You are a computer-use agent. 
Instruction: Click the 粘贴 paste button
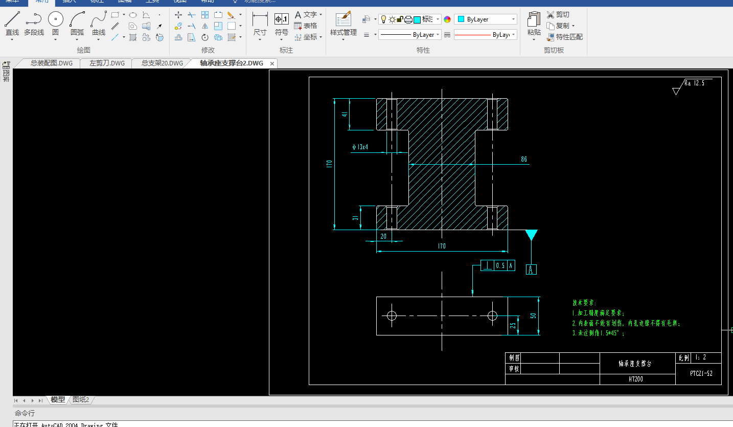click(534, 24)
